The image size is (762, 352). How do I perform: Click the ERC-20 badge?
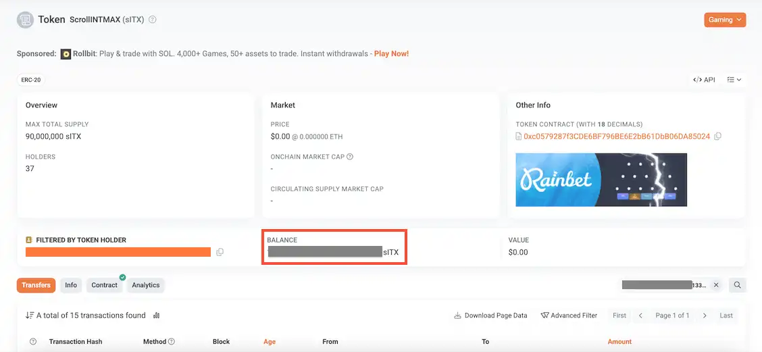coord(31,80)
